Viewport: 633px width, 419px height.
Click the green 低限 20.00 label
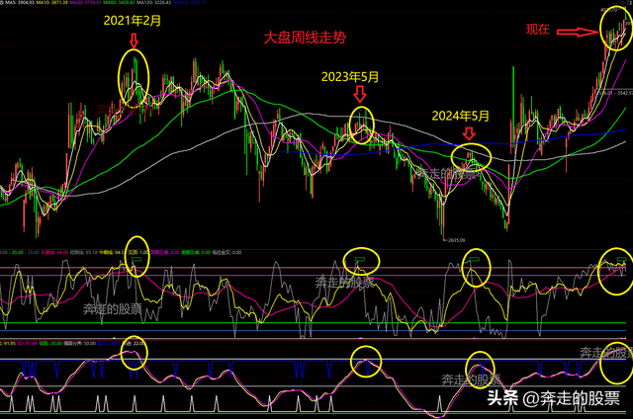50,344
